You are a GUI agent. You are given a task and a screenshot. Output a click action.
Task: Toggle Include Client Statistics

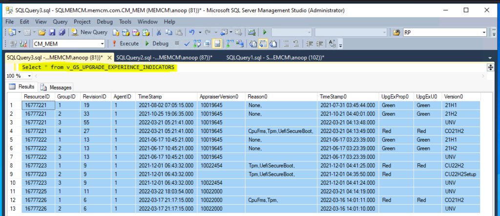click(240, 43)
